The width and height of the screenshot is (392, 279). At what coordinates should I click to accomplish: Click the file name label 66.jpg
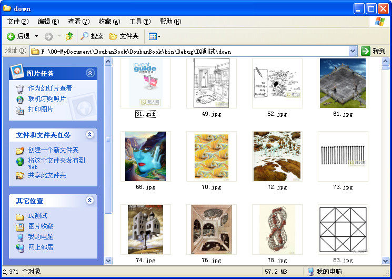coord(146,187)
